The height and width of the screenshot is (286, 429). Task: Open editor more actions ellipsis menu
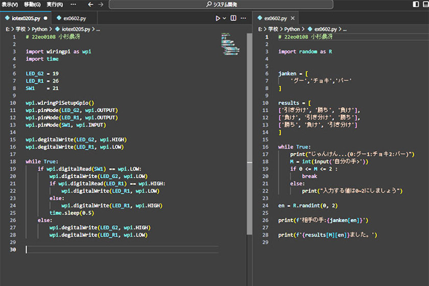243,18
